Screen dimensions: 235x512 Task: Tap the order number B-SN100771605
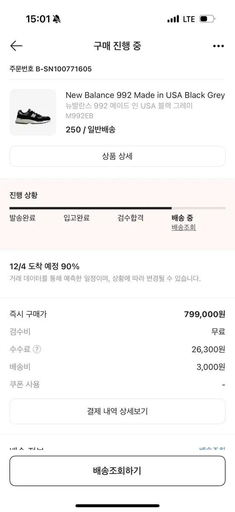(x=51, y=69)
